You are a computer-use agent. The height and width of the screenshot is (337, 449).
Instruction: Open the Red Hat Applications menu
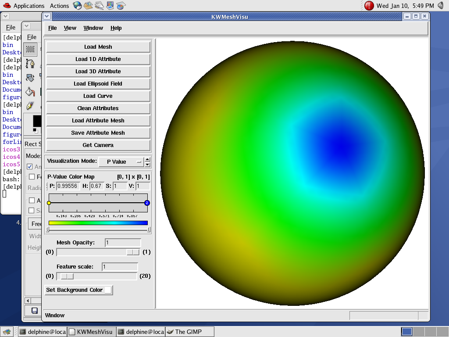24,6
